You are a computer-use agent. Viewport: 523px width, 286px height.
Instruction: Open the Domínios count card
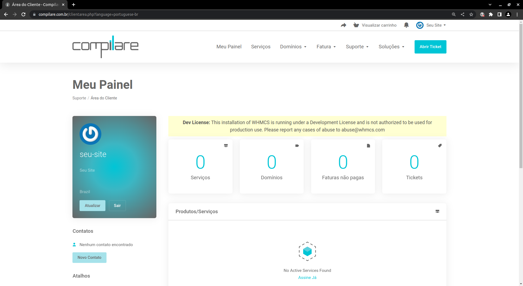click(x=272, y=166)
